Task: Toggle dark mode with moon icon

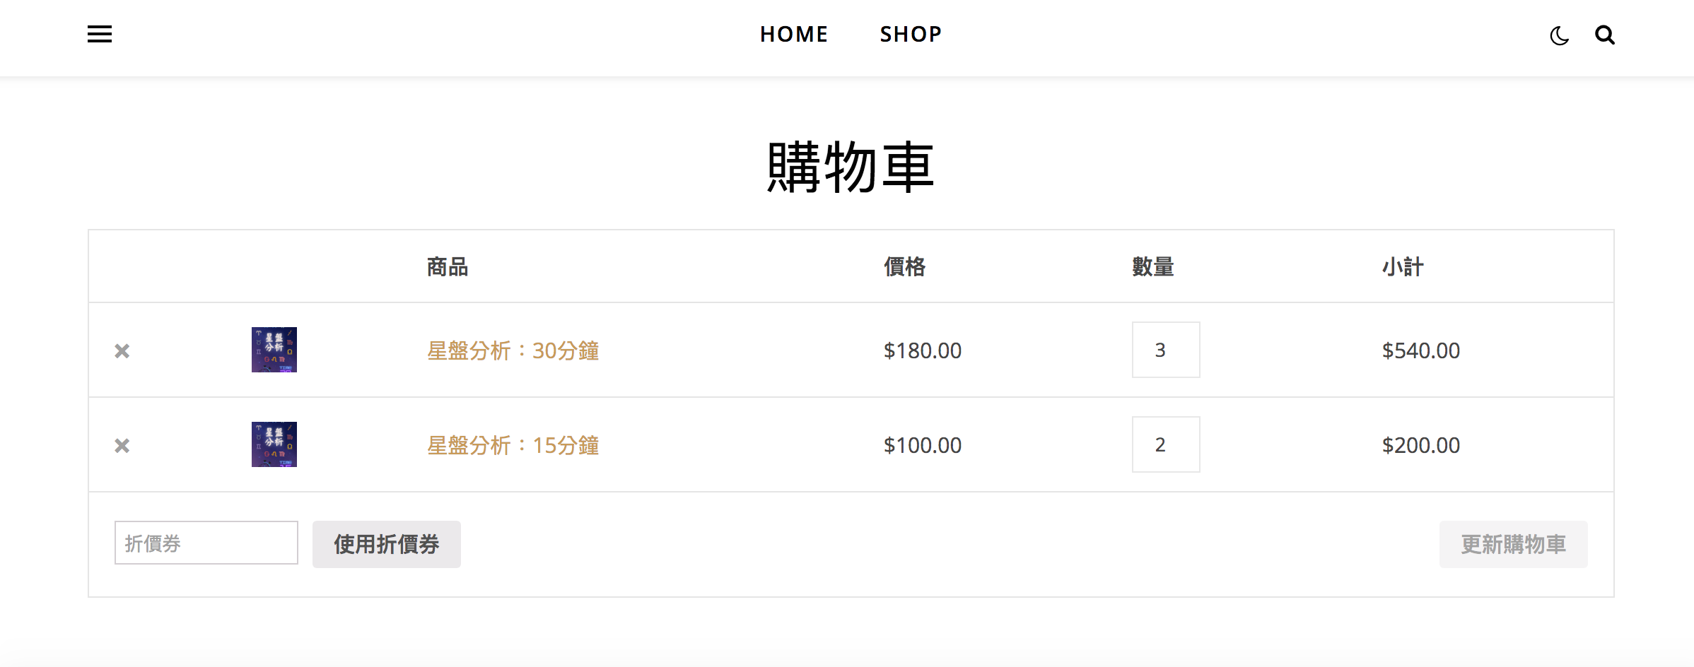Action: (x=1559, y=35)
